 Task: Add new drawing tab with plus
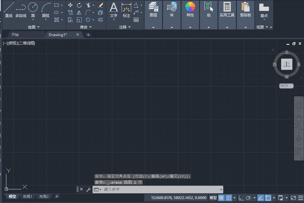coord(88,35)
